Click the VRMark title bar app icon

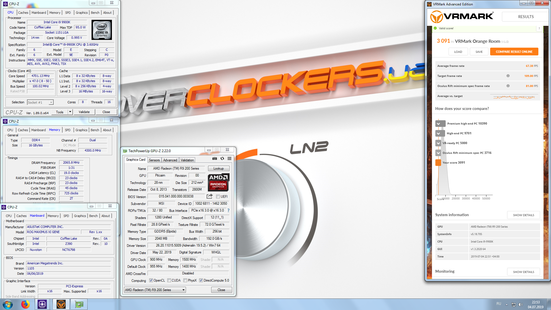[429, 4]
